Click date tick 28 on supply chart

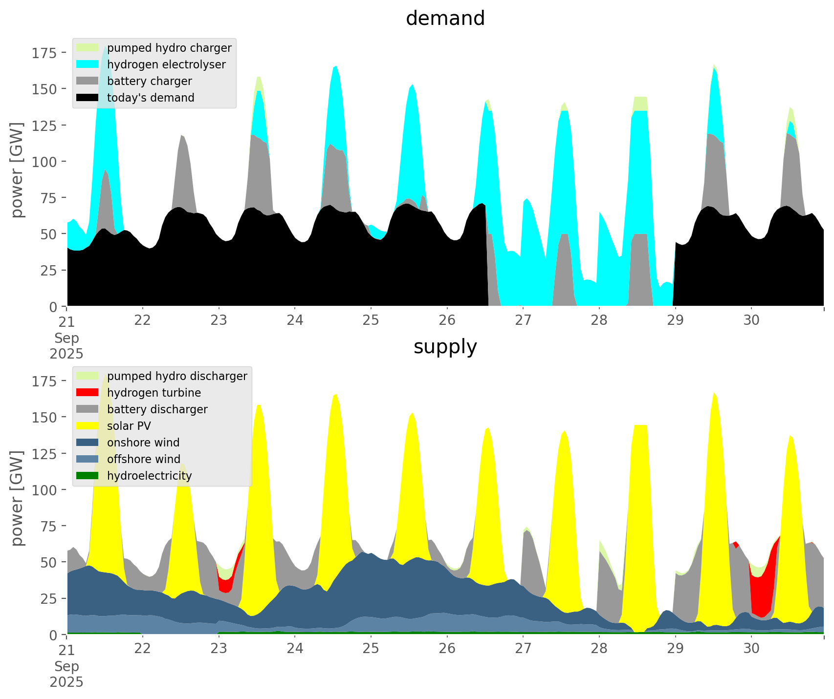click(599, 649)
